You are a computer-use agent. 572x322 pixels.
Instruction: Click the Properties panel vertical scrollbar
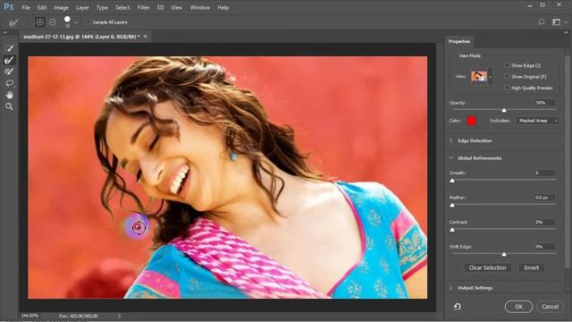[x=568, y=163]
